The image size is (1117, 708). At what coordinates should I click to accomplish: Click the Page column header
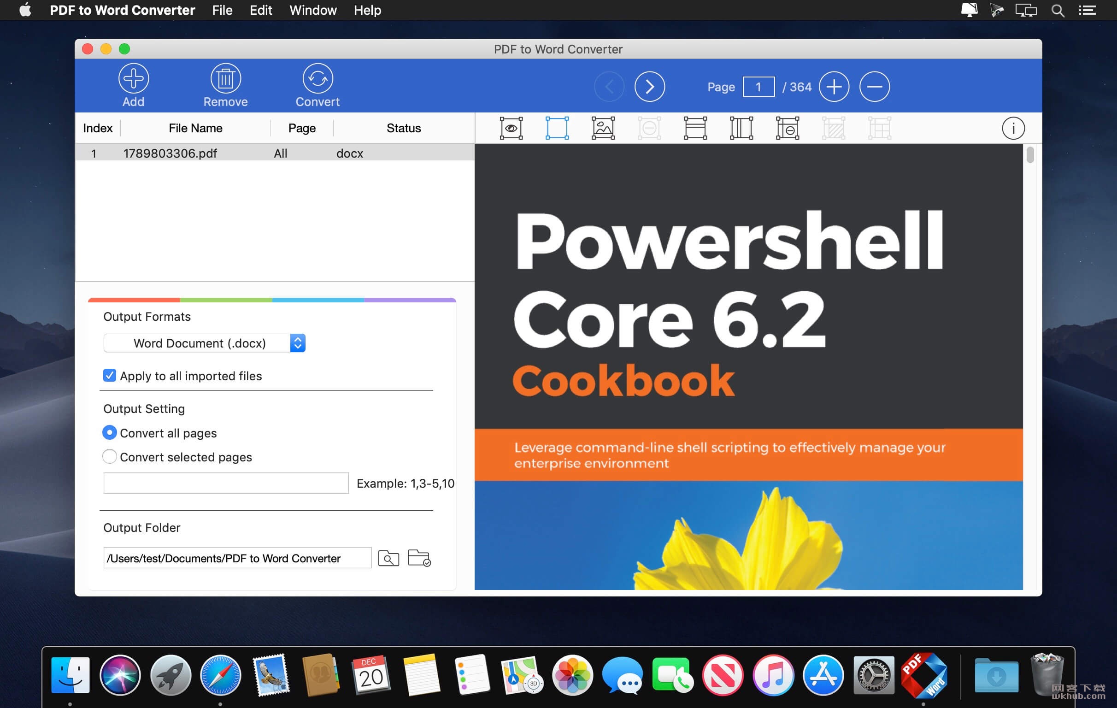tap(302, 128)
